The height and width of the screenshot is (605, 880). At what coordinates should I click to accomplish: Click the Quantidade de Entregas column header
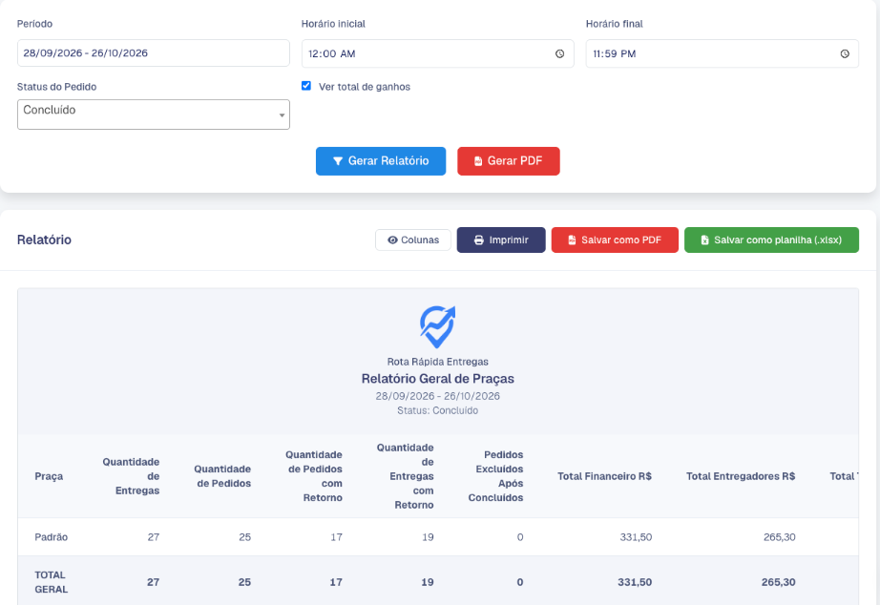(131, 476)
